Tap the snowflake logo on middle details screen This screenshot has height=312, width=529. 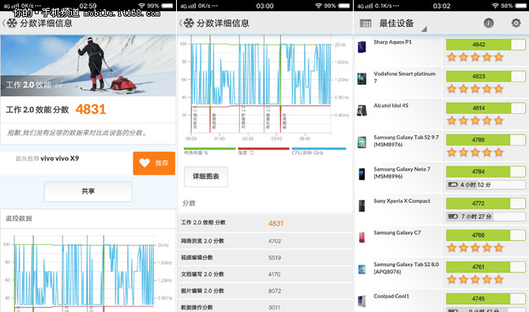coord(189,23)
